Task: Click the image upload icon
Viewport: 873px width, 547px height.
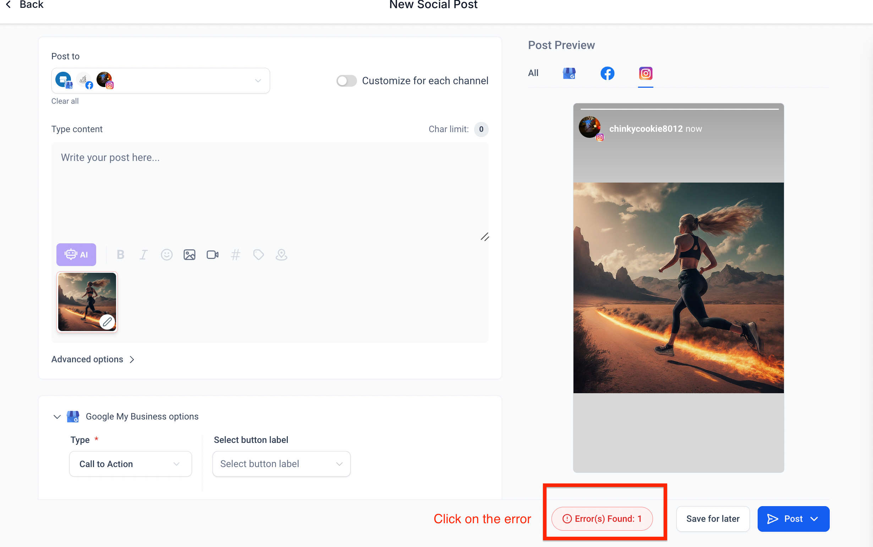Action: 190,255
